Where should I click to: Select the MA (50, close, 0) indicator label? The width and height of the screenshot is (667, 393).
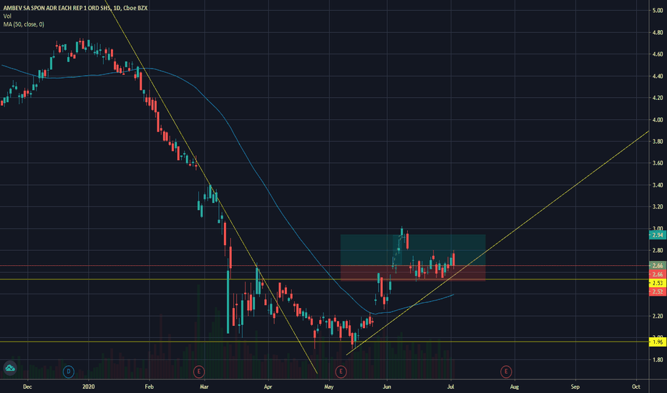[24, 24]
